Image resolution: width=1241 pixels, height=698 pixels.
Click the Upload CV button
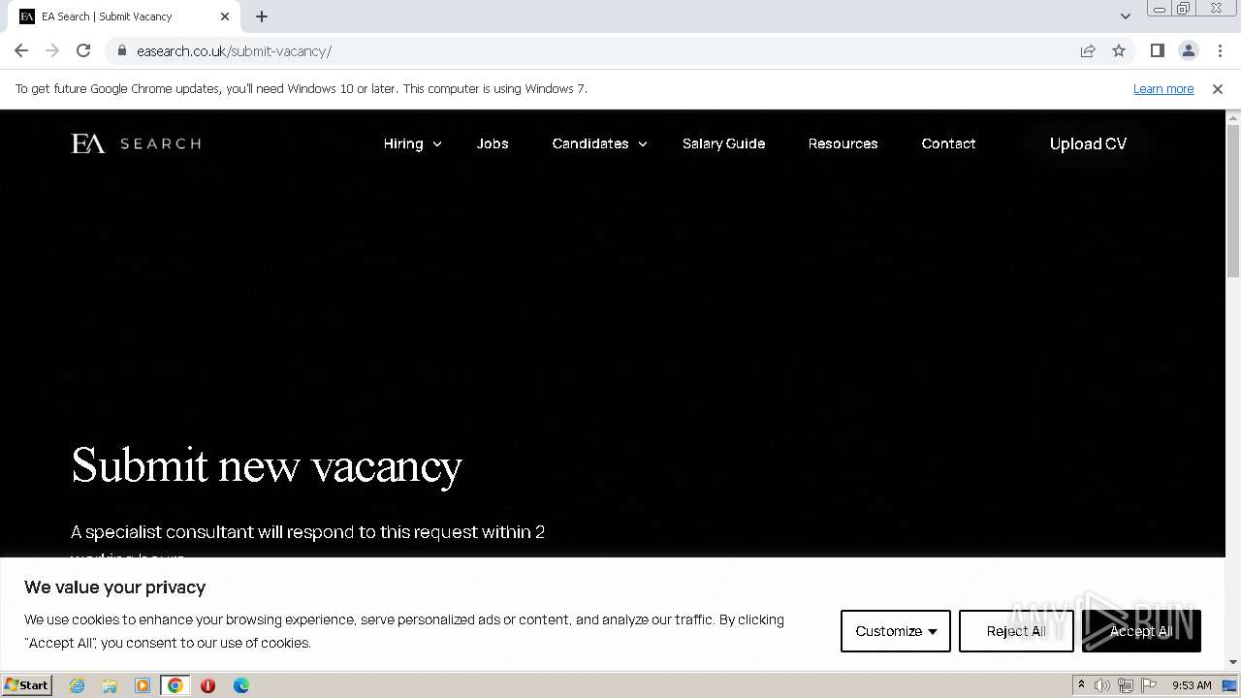point(1088,143)
